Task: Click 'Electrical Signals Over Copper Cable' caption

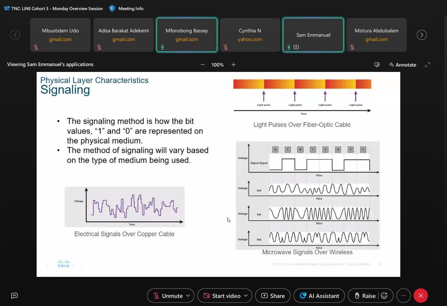Action: point(124,234)
